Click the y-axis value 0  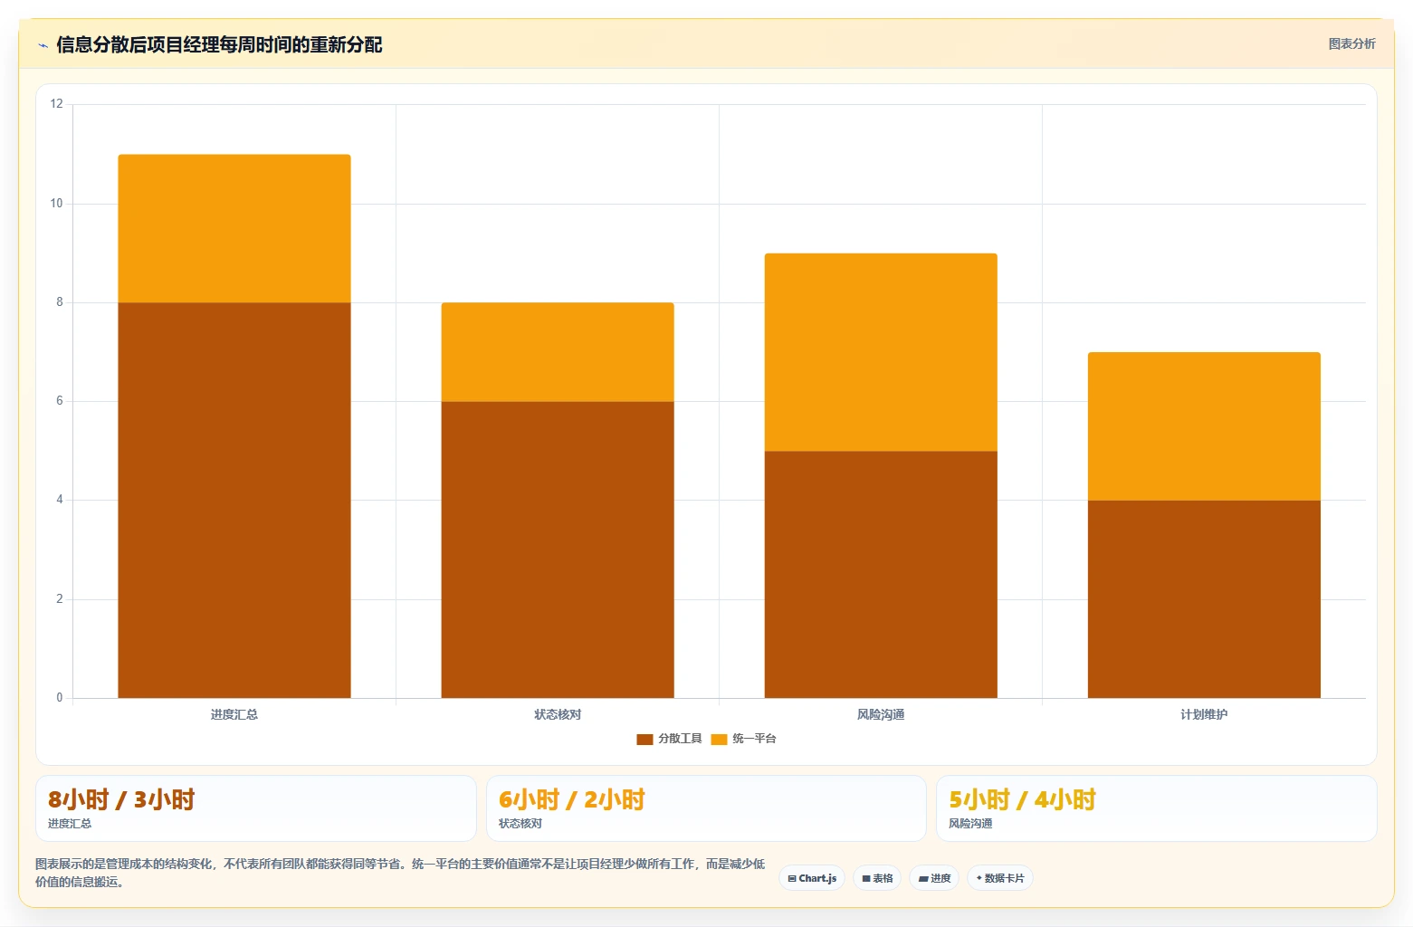pos(60,698)
